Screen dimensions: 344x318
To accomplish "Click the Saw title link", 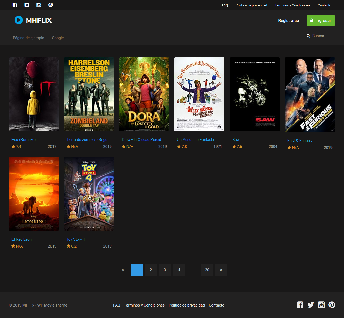I will point(236,140).
